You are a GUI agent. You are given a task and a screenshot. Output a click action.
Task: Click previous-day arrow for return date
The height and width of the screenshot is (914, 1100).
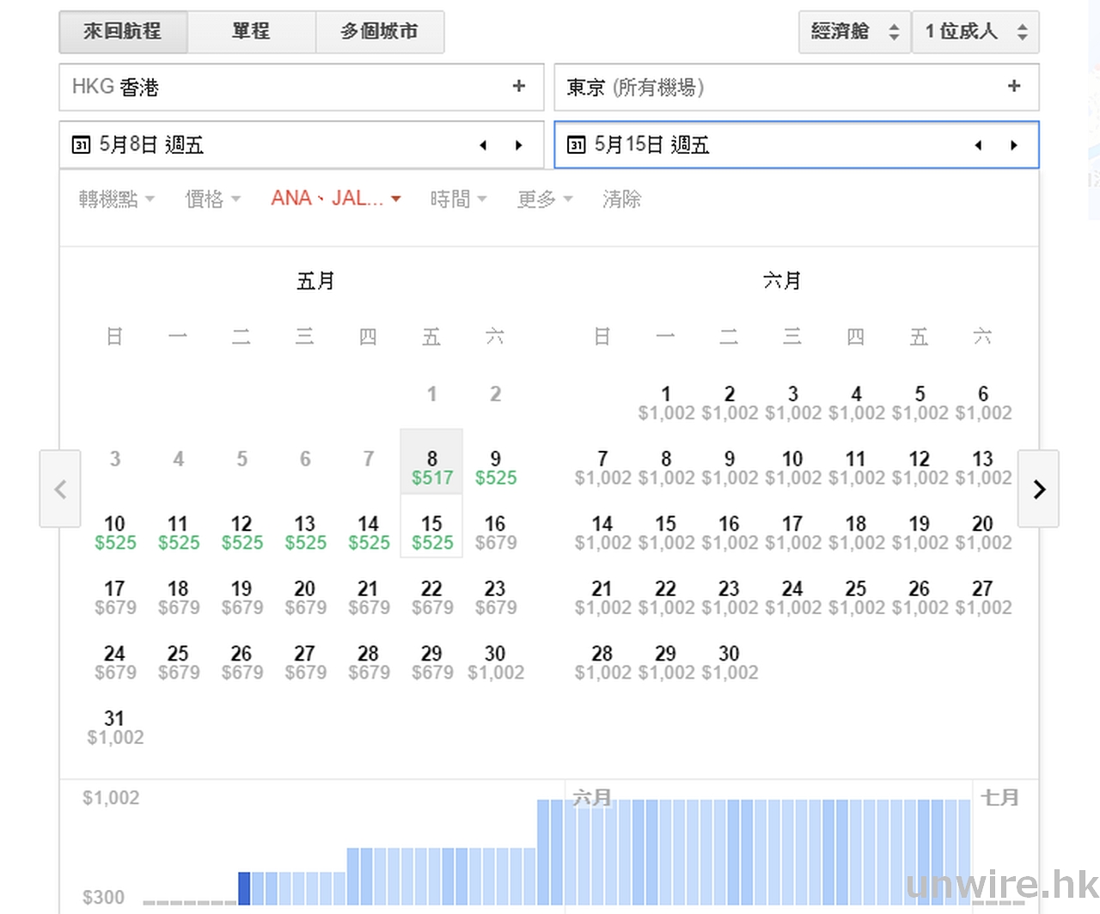pos(978,145)
